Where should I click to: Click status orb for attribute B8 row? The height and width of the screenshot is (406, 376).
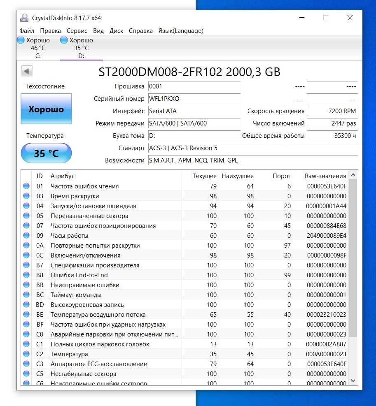pyautogui.click(x=26, y=274)
